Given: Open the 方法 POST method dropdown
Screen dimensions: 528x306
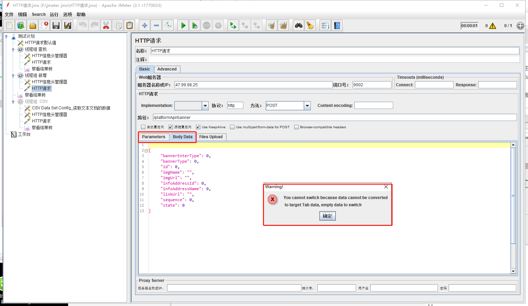Looking at the screenshot, I should click(307, 106).
